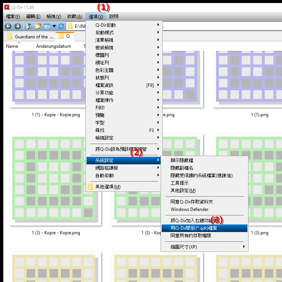Expand the 尋找 F3 submenu
This screenshot has height=282, width=282.
(x=124, y=130)
